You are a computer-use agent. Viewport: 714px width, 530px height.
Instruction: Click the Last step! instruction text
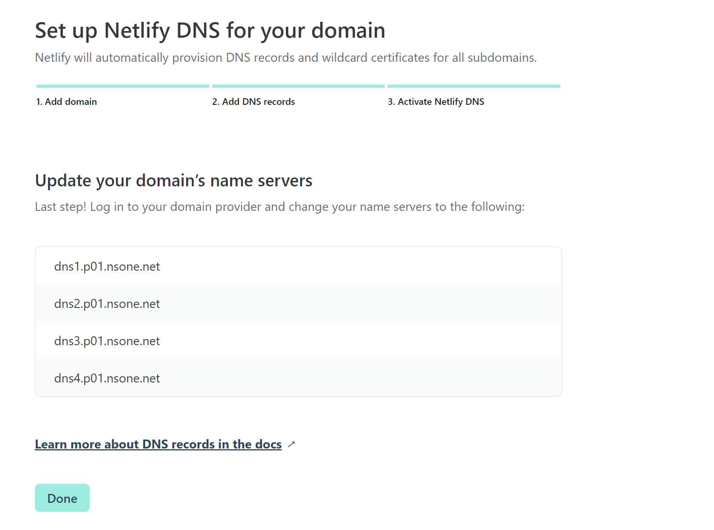[279, 207]
